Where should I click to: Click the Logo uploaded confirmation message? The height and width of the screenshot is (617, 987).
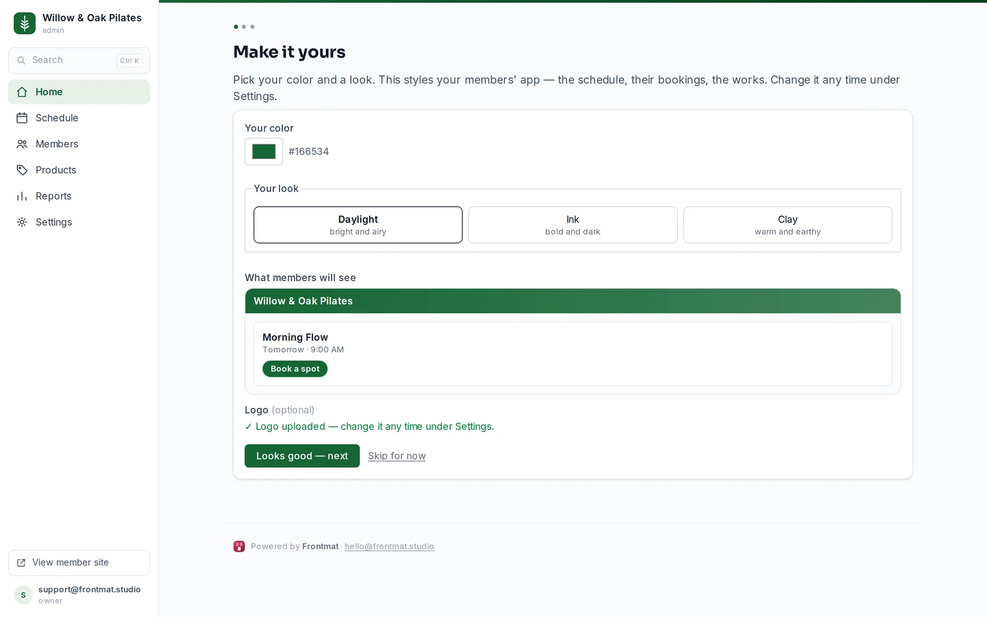(369, 427)
